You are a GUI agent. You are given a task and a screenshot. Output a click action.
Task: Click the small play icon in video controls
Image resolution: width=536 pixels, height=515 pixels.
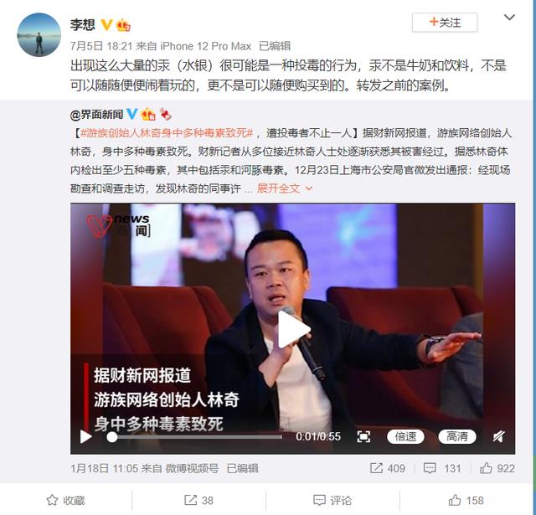click(85, 436)
